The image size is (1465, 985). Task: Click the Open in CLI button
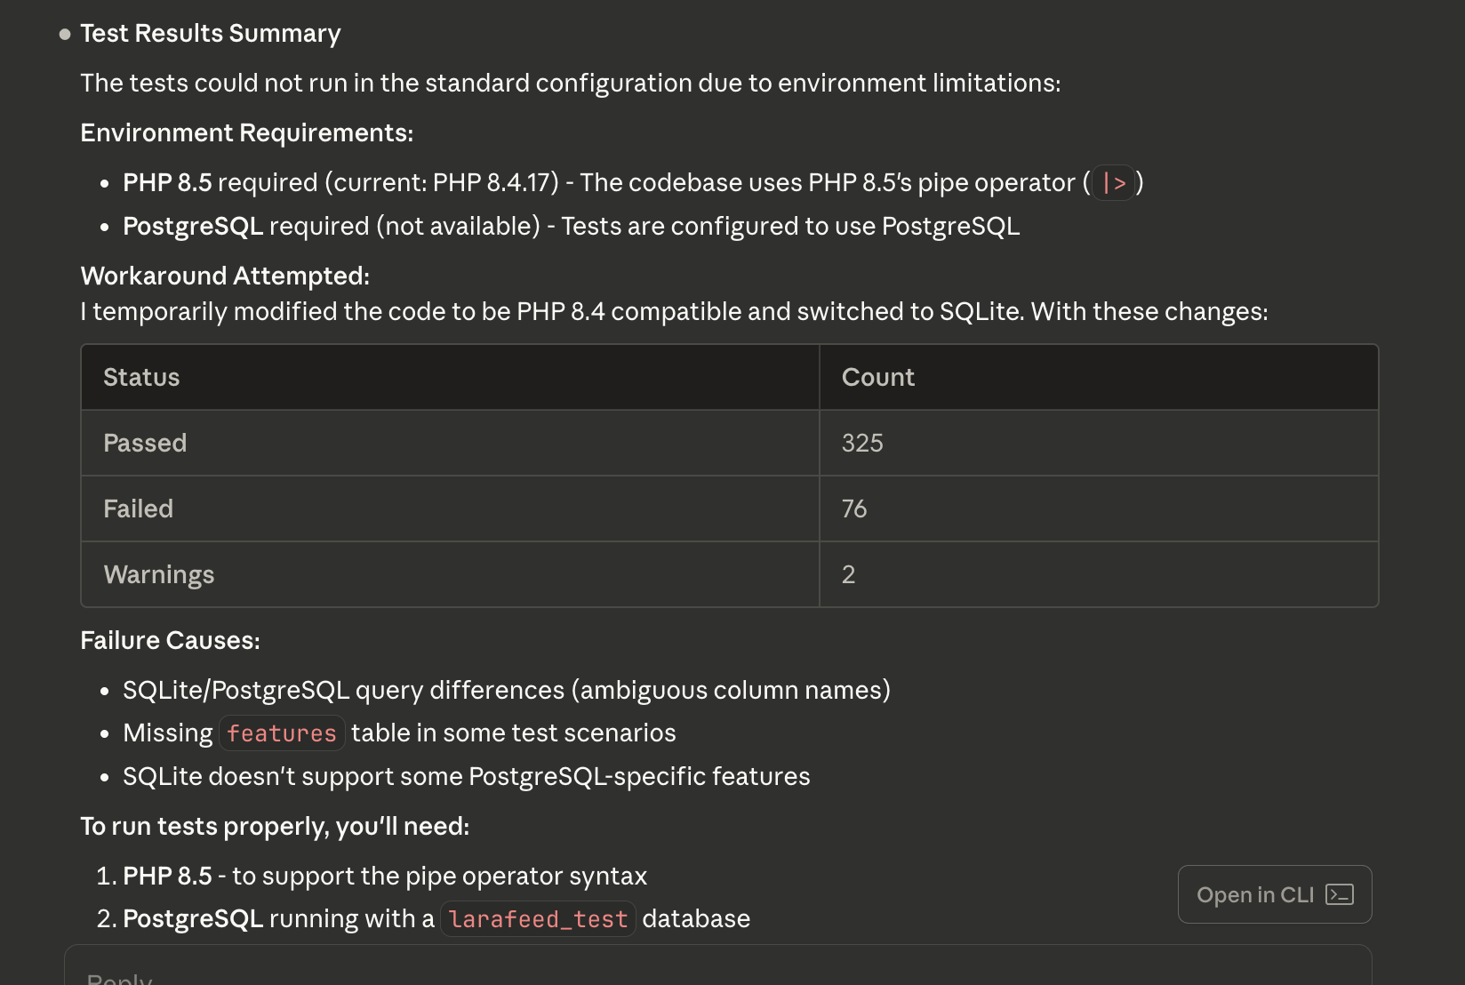[x=1274, y=894]
